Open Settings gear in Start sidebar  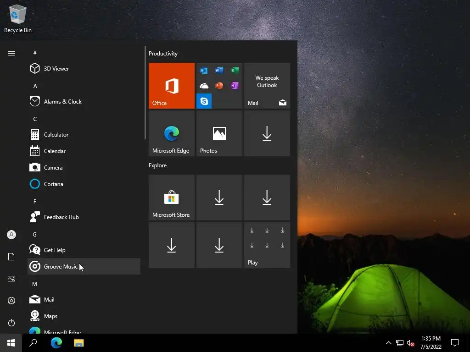click(x=11, y=301)
